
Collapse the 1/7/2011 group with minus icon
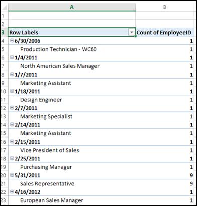pos(12,75)
